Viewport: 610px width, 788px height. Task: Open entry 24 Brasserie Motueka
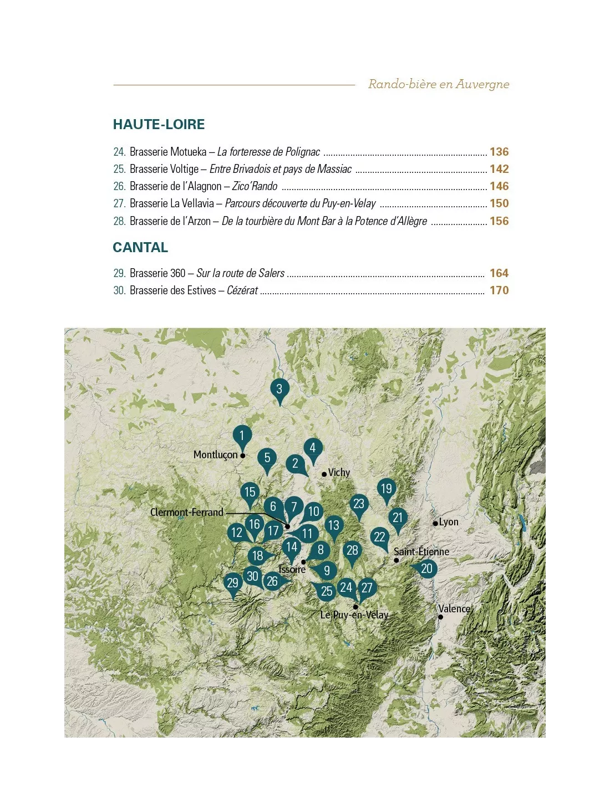click(x=311, y=152)
